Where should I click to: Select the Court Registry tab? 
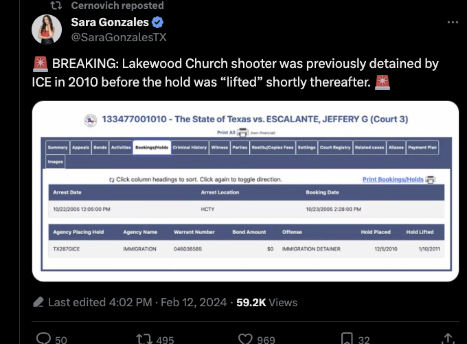[335, 148]
